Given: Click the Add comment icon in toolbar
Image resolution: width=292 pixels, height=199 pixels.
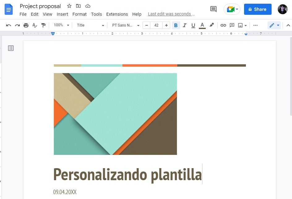Looking at the screenshot, I should (232, 25).
